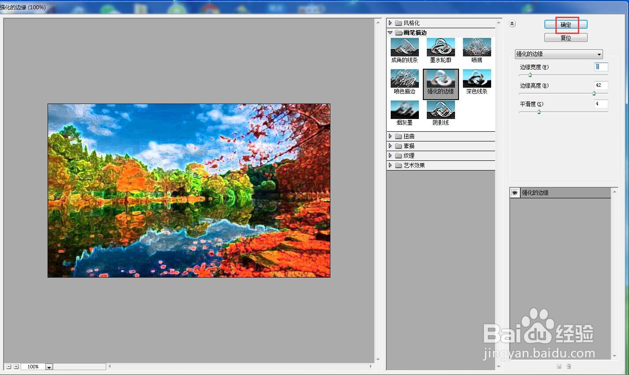Pick the 烟灰墨 filter thumbnail
Screen dimensions: 629x375
[x=404, y=113]
